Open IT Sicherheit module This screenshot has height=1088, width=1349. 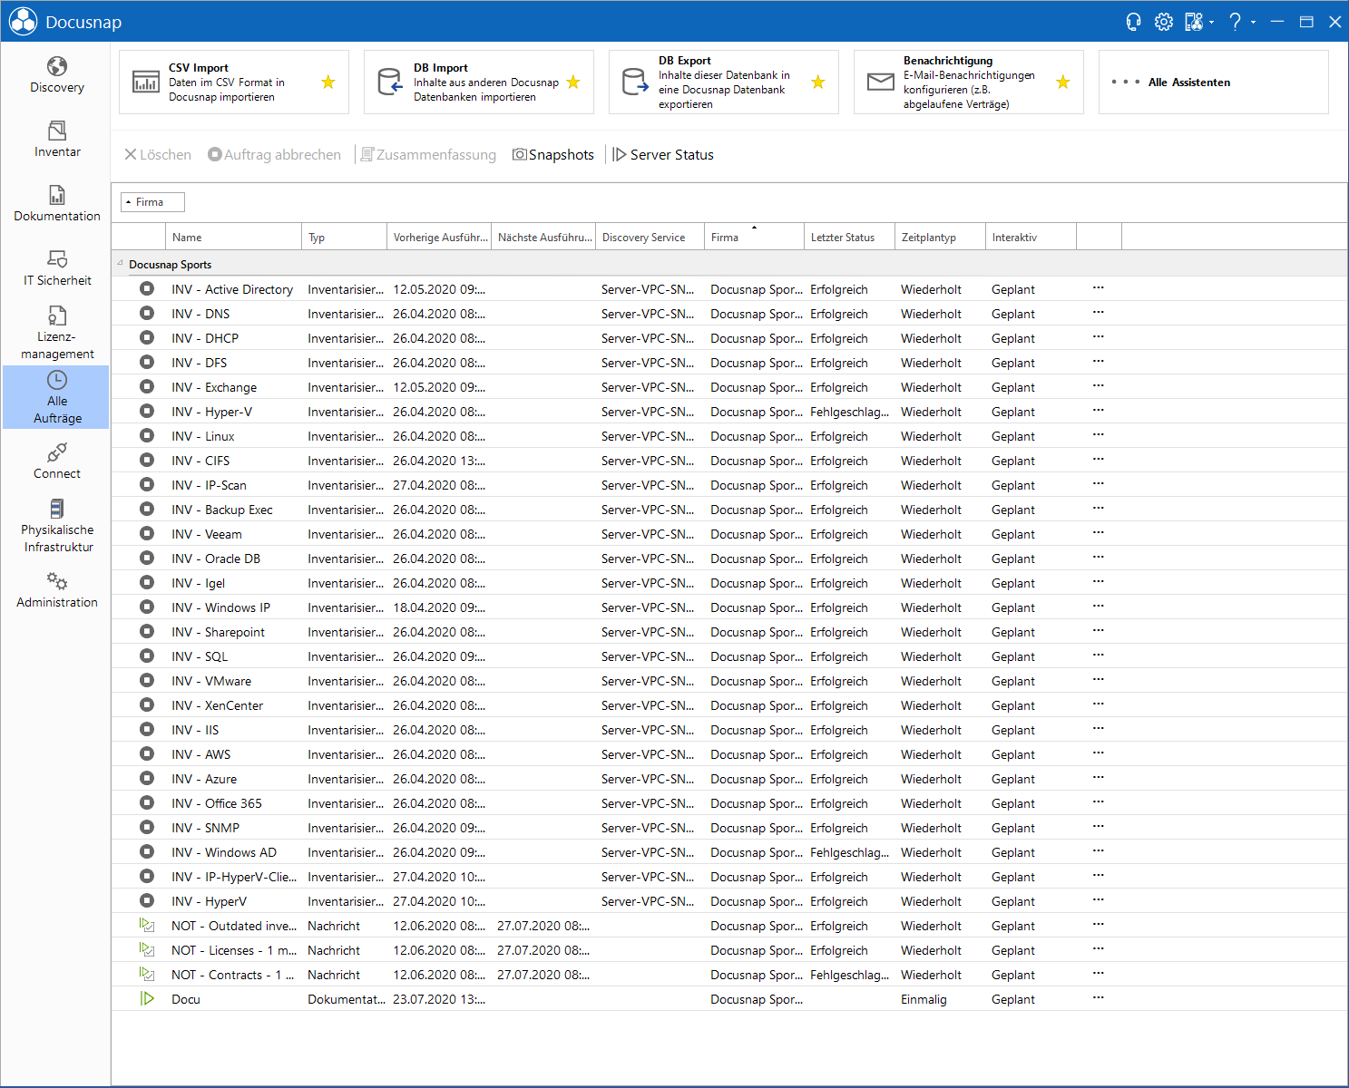pyautogui.click(x=56, y=268)
